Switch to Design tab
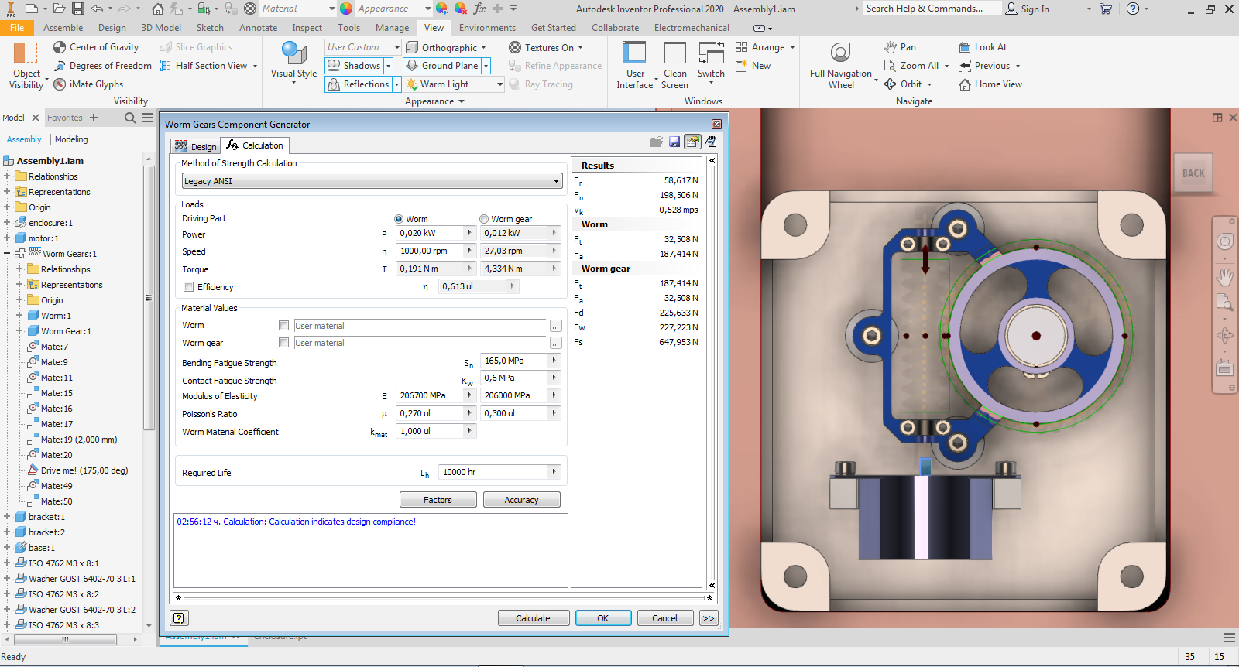 pyautogui.click(x=196, y=146)
